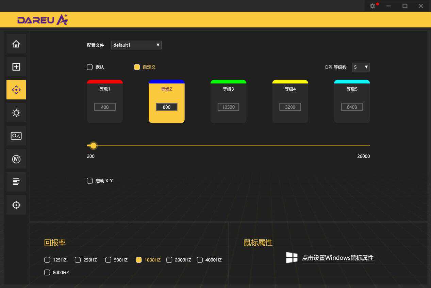
Task: Open the Macro editor sidebar icon
Action: 16,158
